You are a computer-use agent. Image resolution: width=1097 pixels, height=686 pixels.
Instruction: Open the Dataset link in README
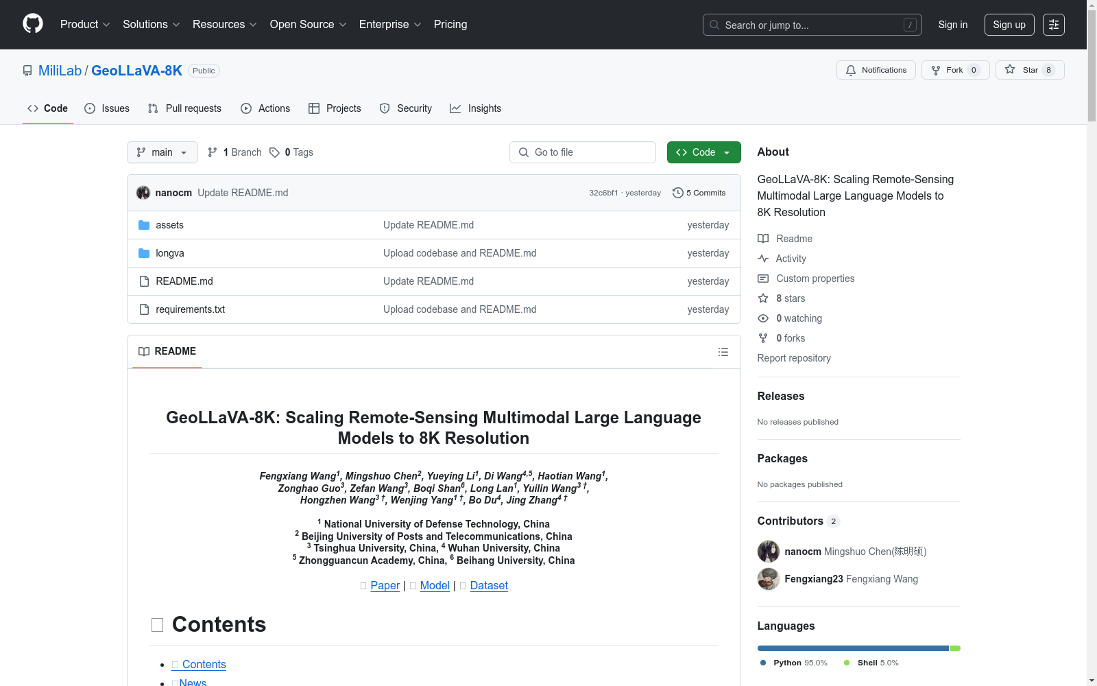(489, 585)
